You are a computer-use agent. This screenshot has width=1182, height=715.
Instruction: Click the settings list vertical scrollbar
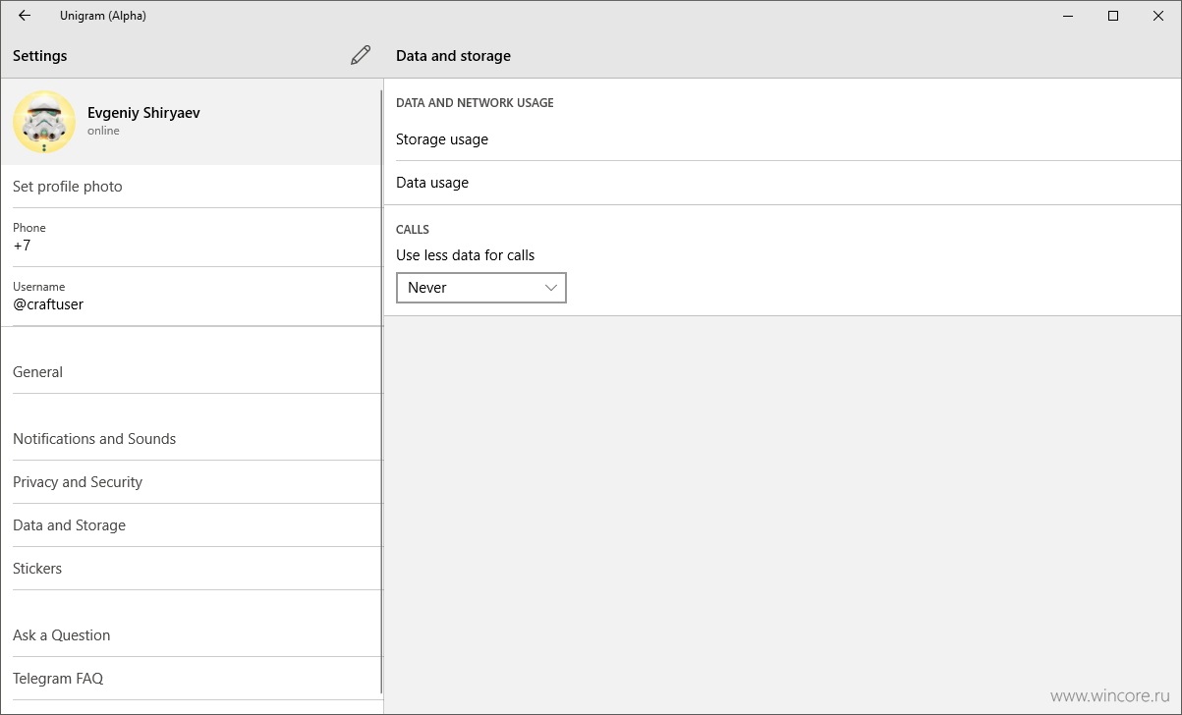tap(381, 393)
